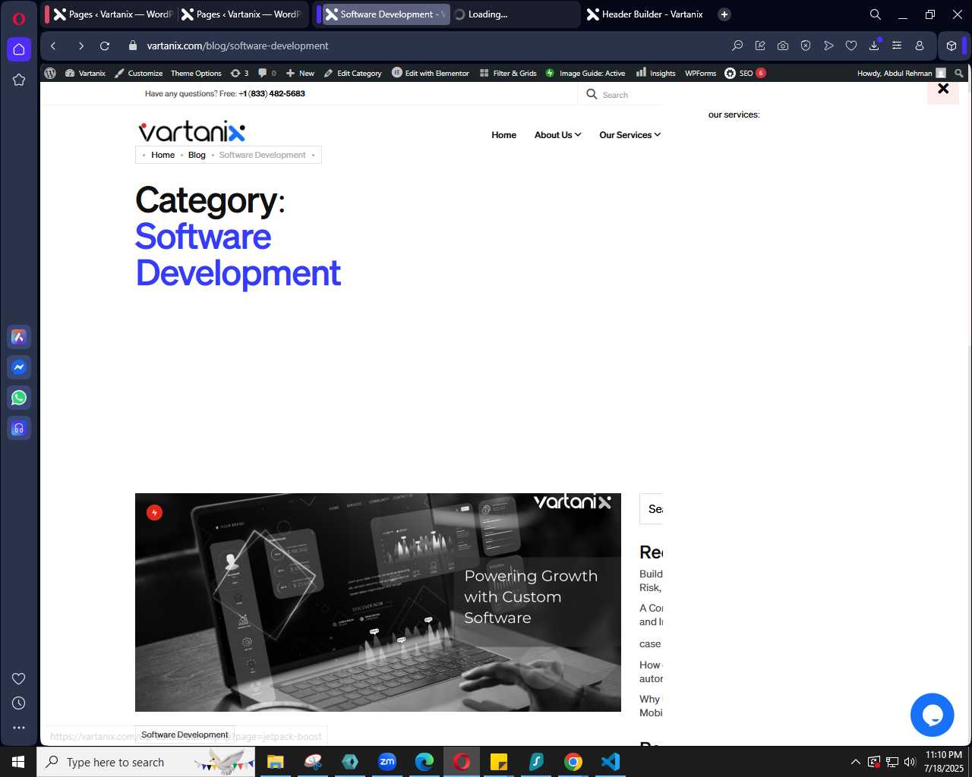Open the music player sidebar icon
The height and width of the screenshot is (777, 972).
[x=19, y=428]
